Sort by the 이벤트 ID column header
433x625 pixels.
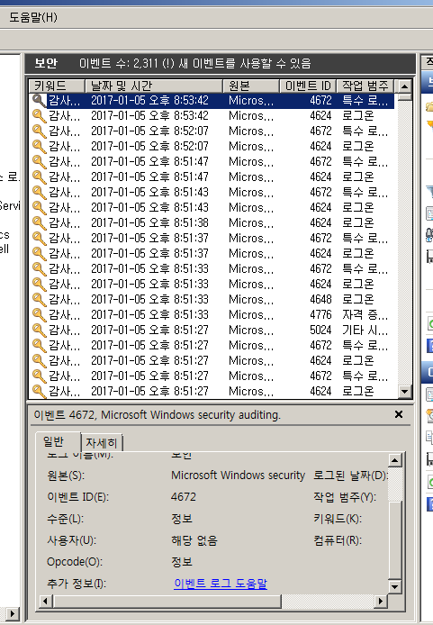[308, 86]
